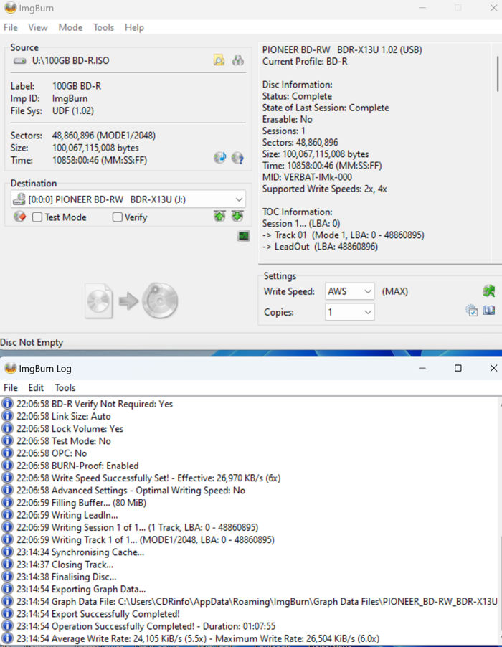Select log line 'Operation Successfully Completed!'
502x647 pixels.
tap(146, 626)
